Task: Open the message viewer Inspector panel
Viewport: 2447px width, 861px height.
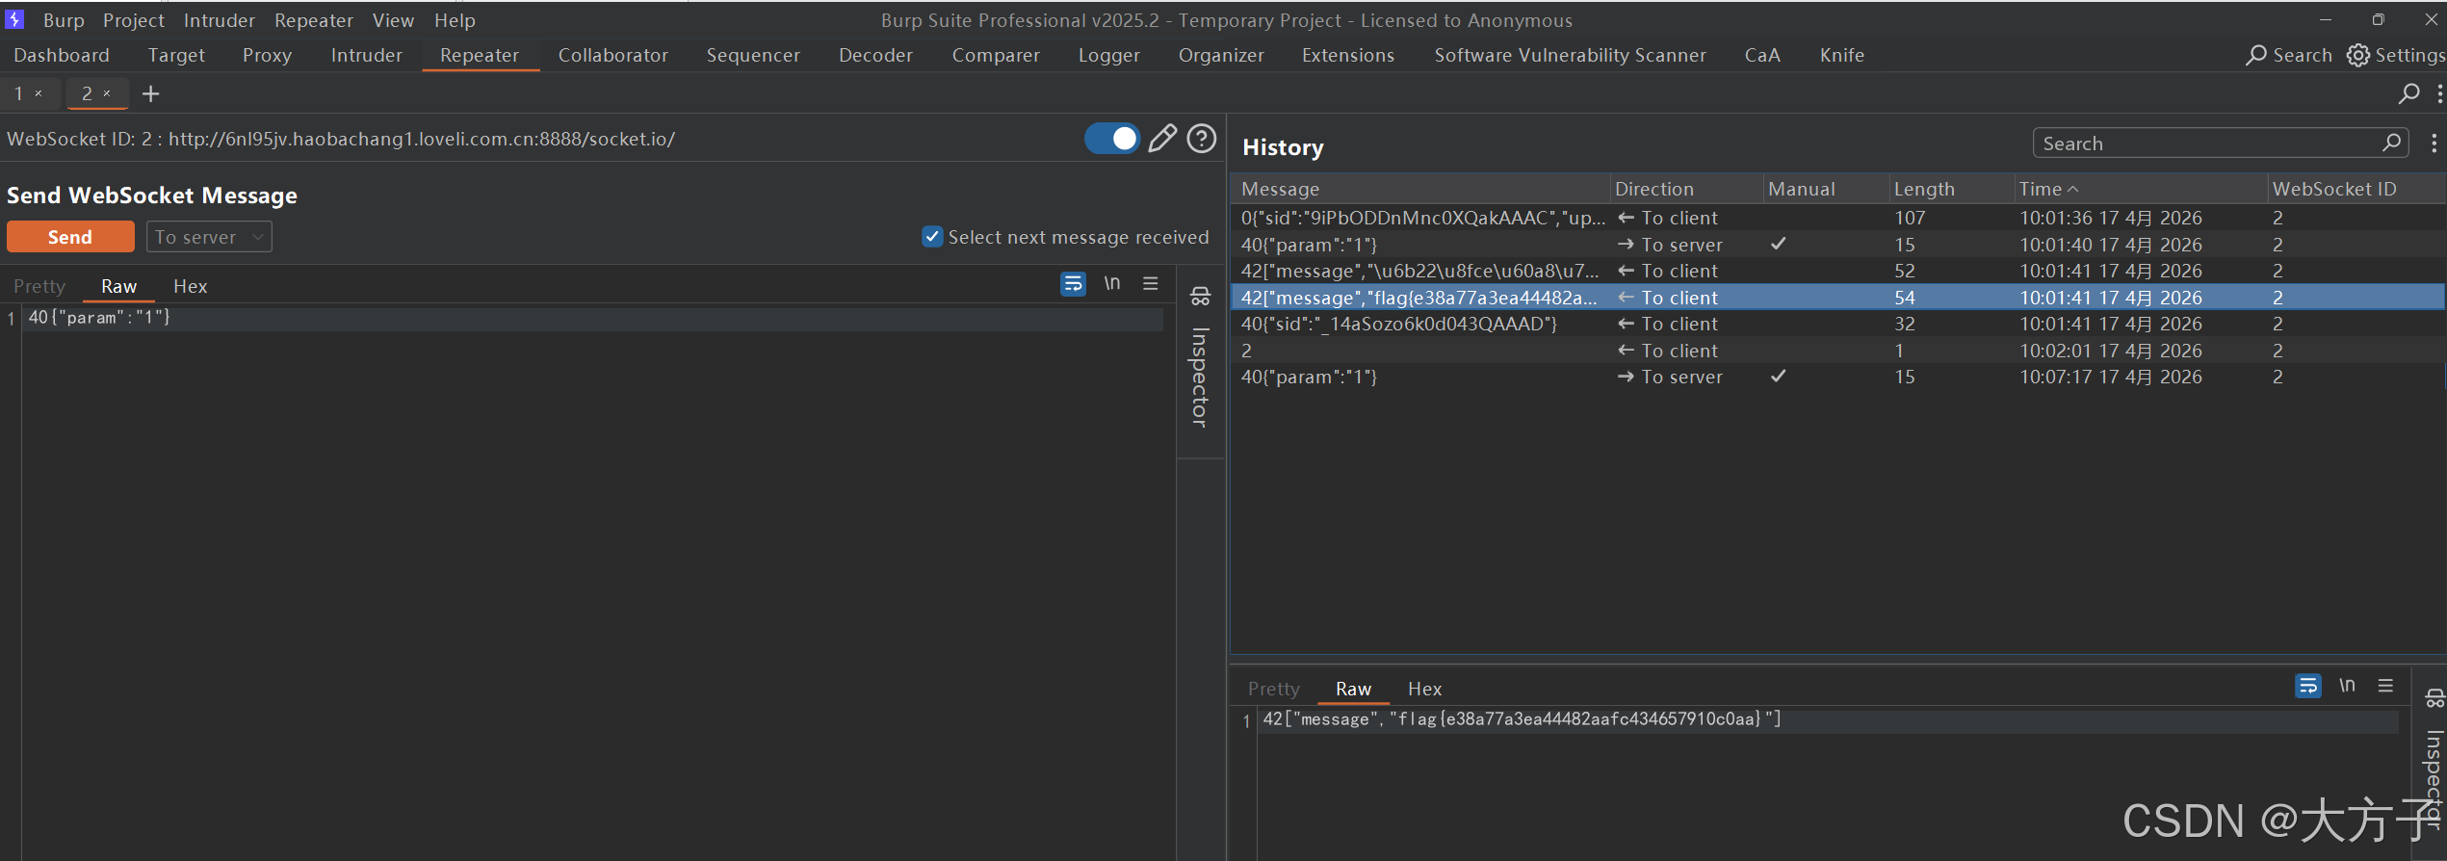Action: 2434,761
